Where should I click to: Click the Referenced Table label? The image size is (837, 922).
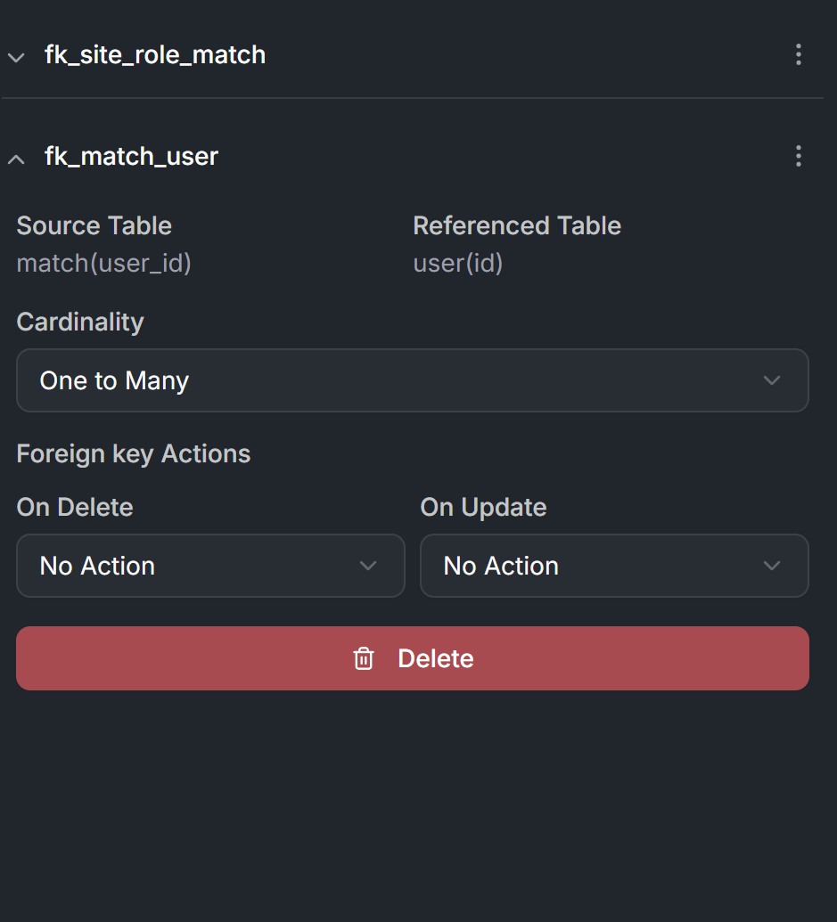pyautogui.click(x=517, y=225)
